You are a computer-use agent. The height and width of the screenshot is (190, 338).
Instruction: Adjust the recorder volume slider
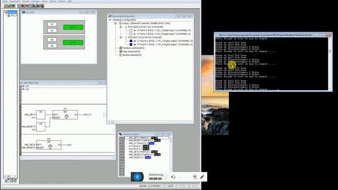click(184, 178)
